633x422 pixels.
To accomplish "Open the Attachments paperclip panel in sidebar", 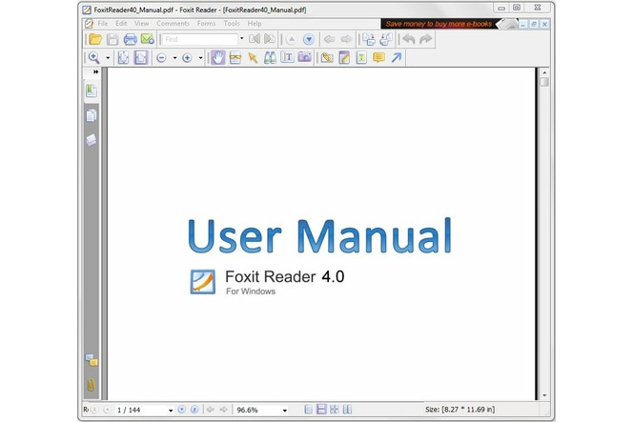I will pos(92,385).
